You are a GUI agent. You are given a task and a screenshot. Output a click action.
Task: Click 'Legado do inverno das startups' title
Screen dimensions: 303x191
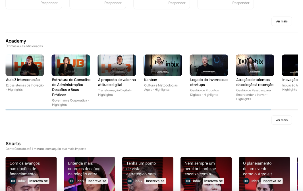click(x=209, y=82)
